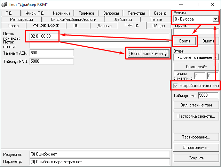
Task: Click the 'Пароль' password field
Action: click(196, 31)
